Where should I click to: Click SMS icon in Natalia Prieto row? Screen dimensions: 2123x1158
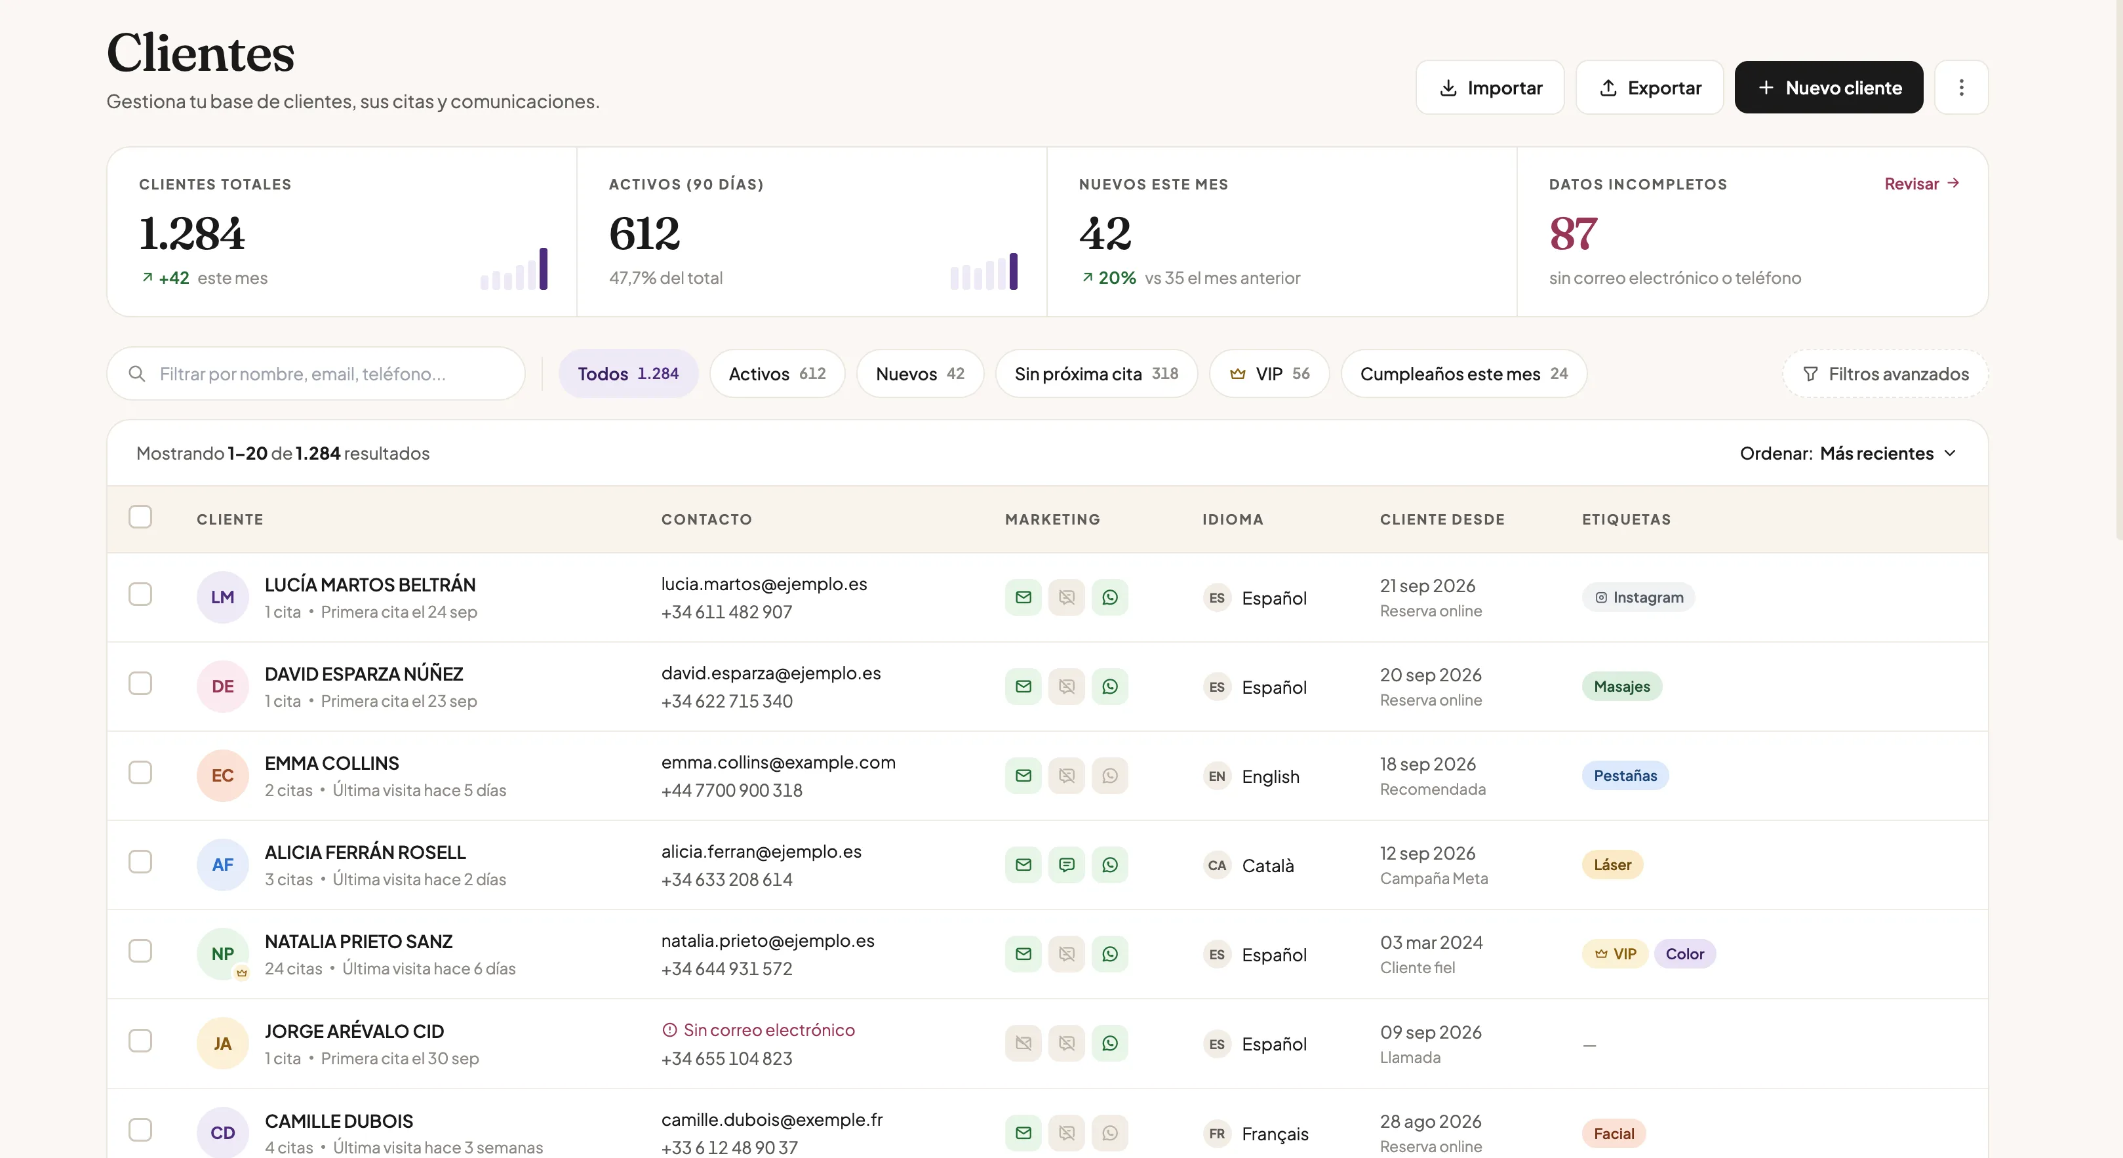(1067, 953)
